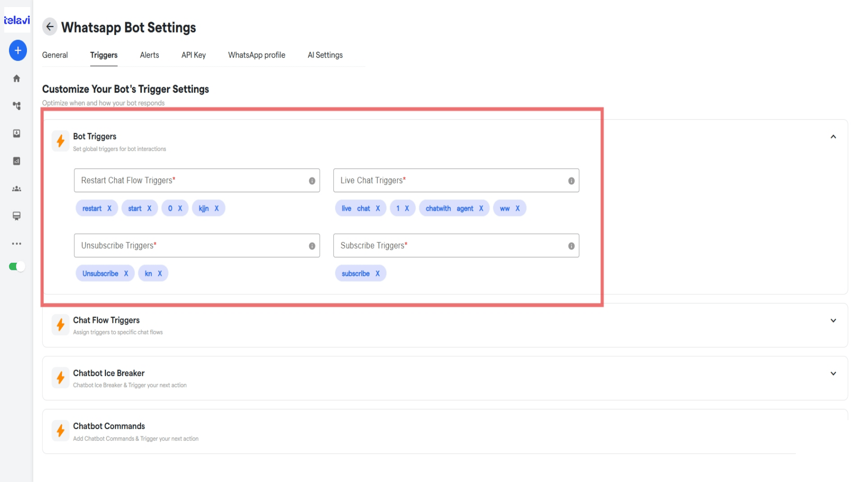
Task: Focus the Live Chat Triggers field
Action: click(x=456, y=181)
